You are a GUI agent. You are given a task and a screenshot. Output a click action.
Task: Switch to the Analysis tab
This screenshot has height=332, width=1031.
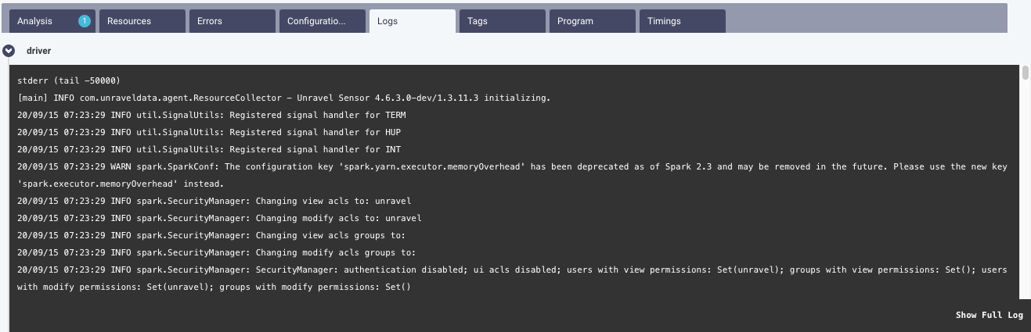35,21
